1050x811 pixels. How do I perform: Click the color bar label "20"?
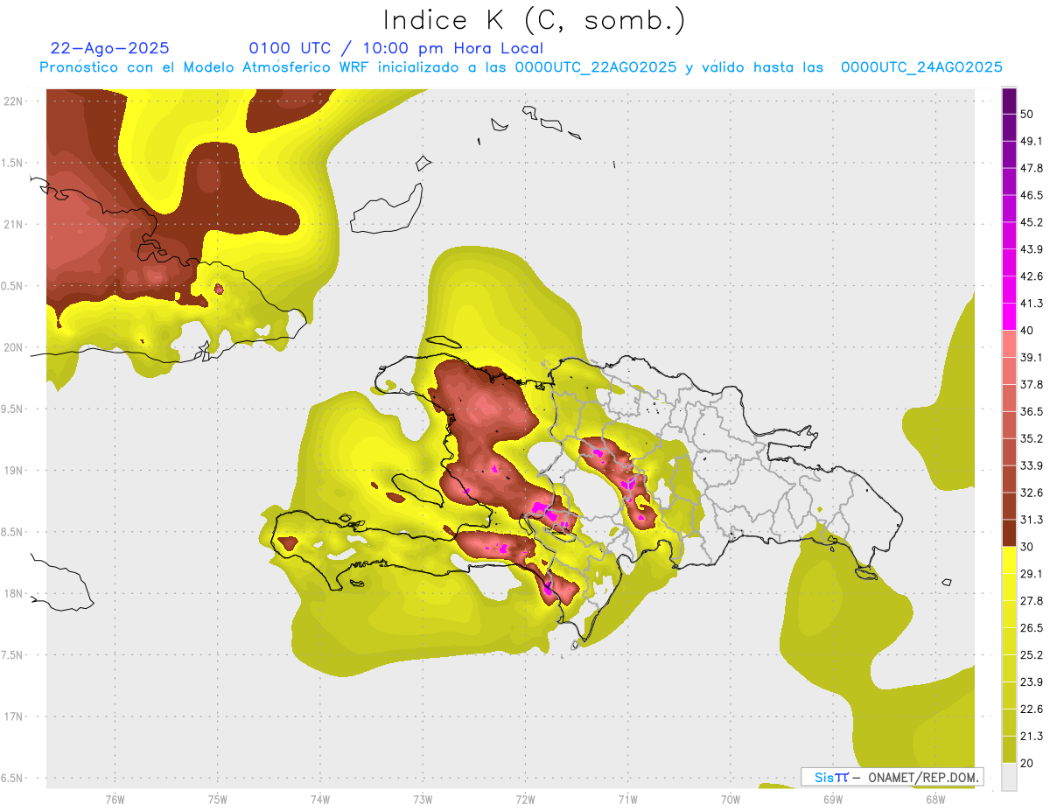coord(1027,763)
